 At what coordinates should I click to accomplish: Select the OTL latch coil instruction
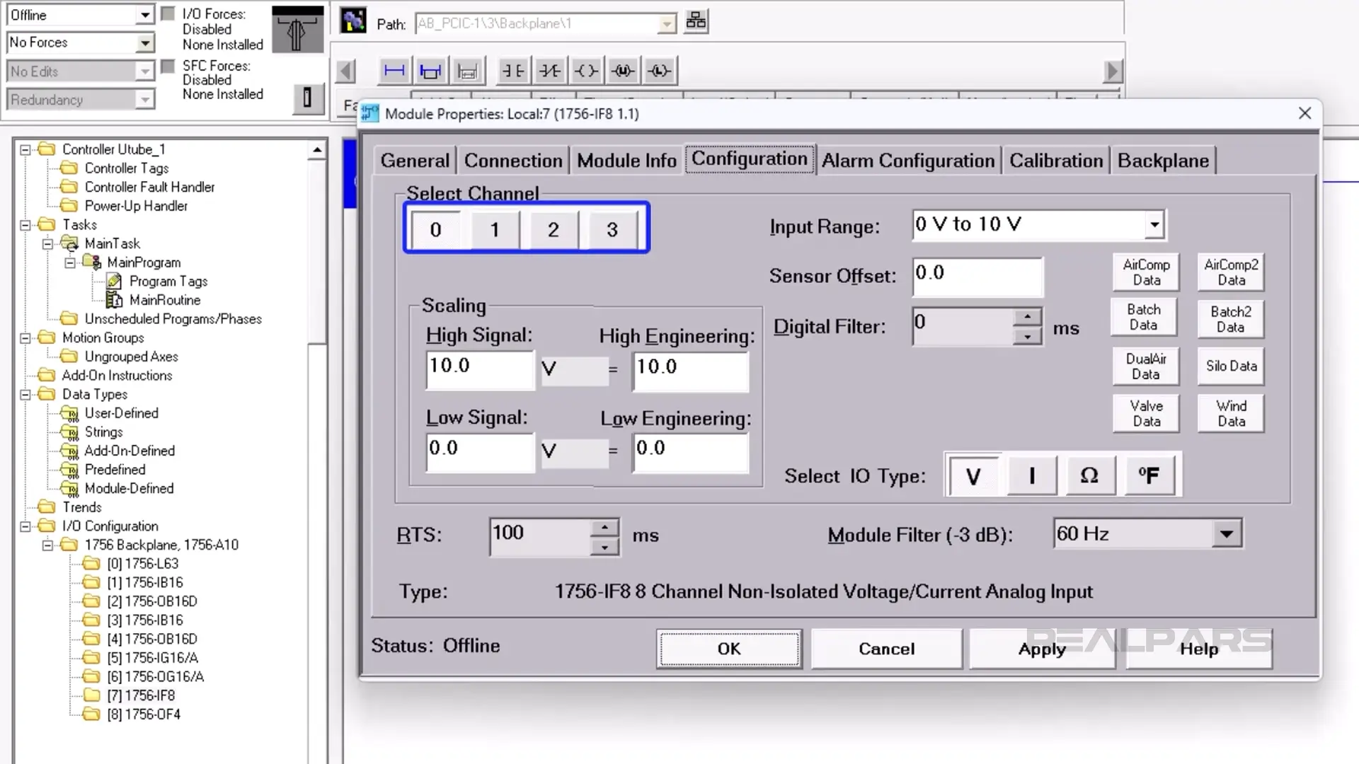coord(659,70)
